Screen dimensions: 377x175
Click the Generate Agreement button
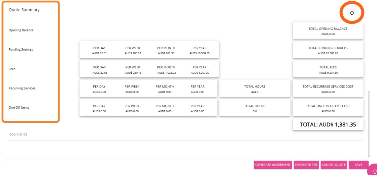coord(273,165)
